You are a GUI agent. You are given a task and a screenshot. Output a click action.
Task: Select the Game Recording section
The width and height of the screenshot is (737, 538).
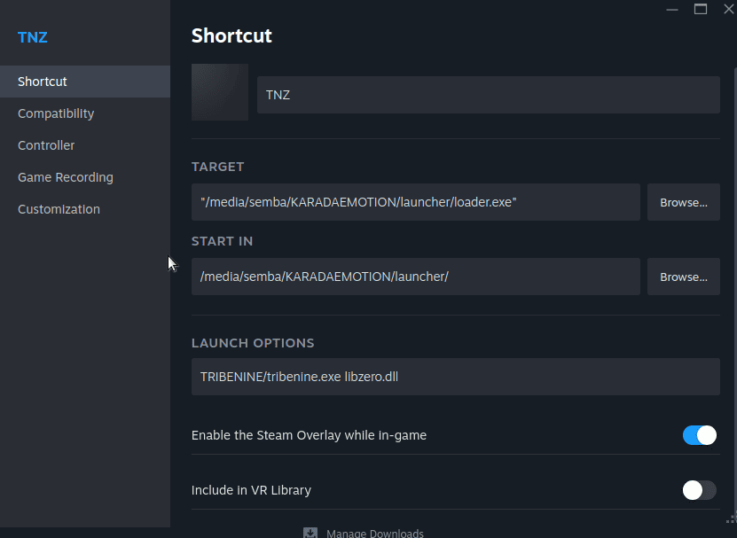coord(65,176)
